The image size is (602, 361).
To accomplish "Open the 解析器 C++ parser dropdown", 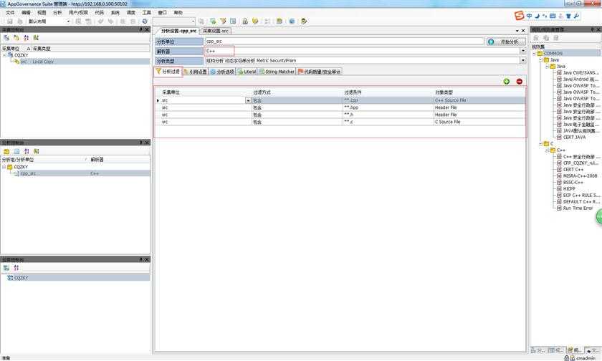I will (522, 51).
